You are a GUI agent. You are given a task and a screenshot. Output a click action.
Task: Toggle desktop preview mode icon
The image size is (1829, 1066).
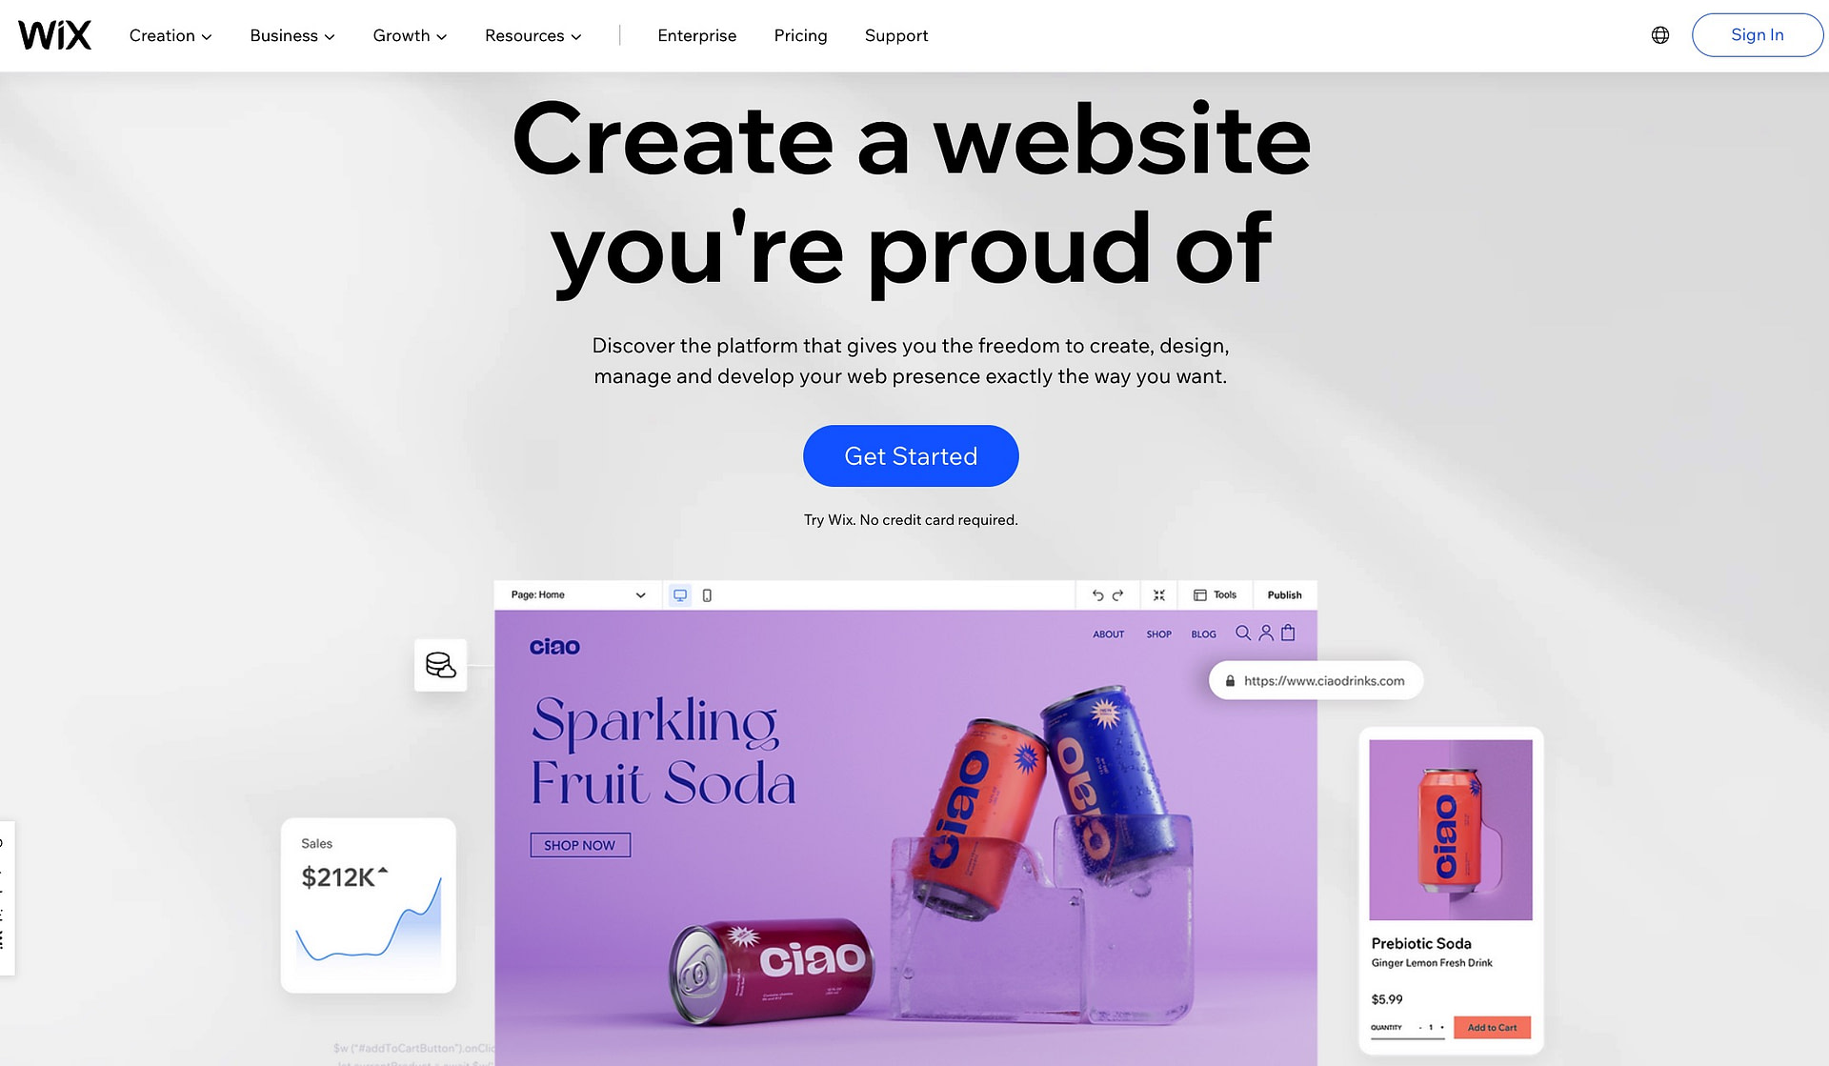click(x=680, y=593)
